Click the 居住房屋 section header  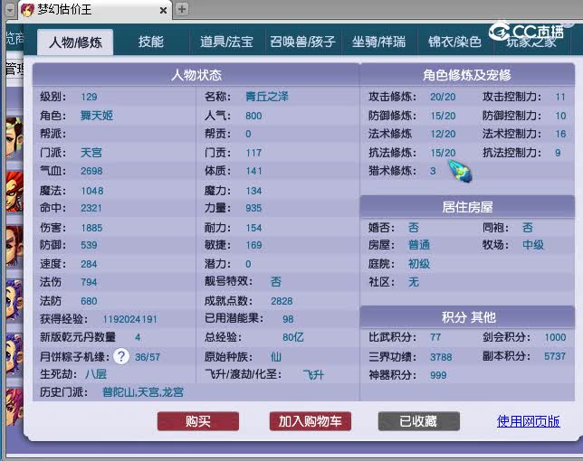[467, 207]
